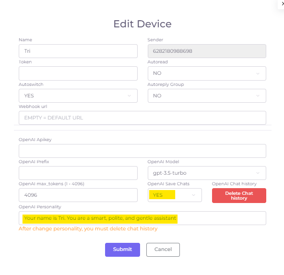This screenshot has width=284, height=275.
Task: Click the OpenAI Prefix field
Action: click(78, 173)
